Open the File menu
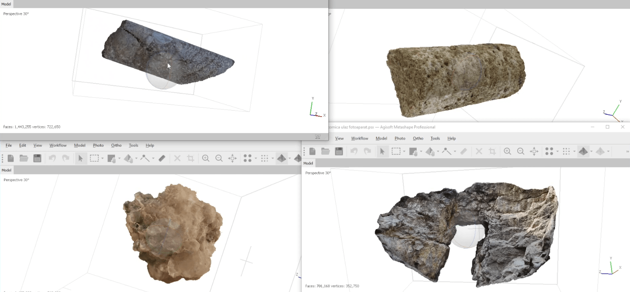This screenshot has width=630, height=292. pyautogui.click(x=8, y=146)
